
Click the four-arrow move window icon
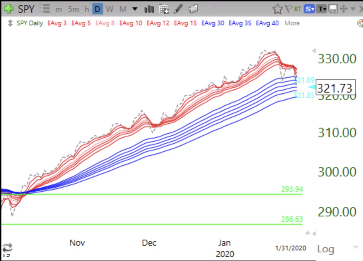pos(344,9)
